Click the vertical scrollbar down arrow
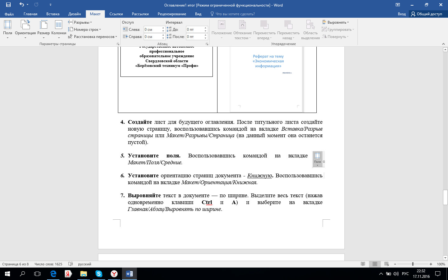Image resolution: width=448 pixels, height=280 pixels. (445, 258)
